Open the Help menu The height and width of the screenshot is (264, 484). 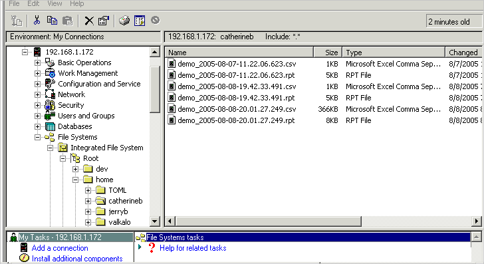76,4
